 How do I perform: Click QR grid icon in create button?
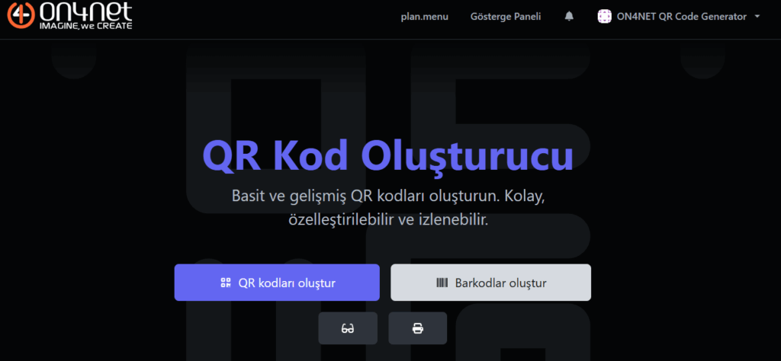pyautogui.click(x=226, y=283)
